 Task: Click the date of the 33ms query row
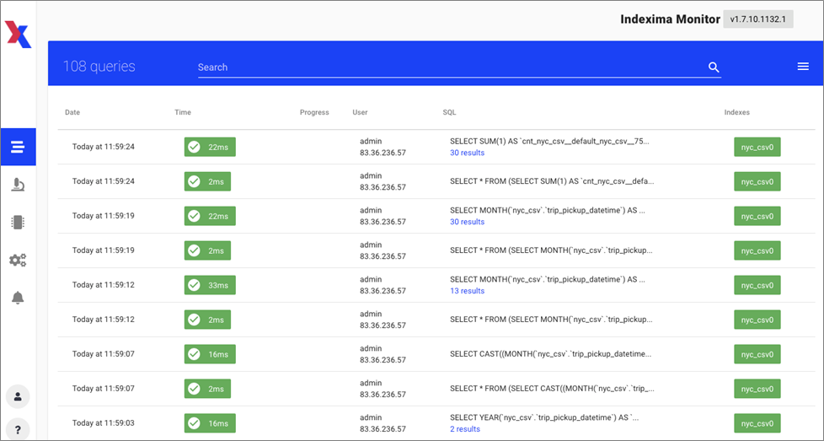tap(104, 285)
